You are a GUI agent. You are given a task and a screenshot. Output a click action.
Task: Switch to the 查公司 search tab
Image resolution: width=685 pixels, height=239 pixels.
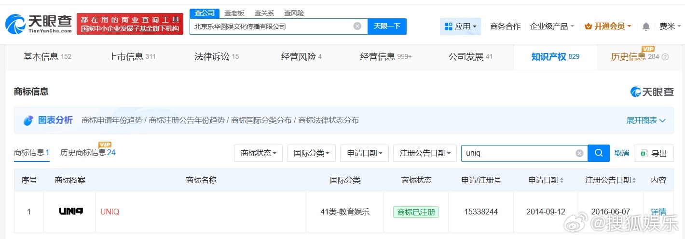(x=205, y=13)
